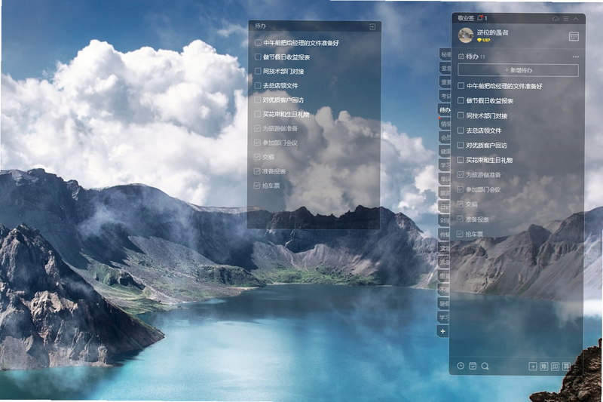This screenshot has width=603, height=402.
Task: Select the 待办 sidebar tab
Action: (x=444, y=110)
